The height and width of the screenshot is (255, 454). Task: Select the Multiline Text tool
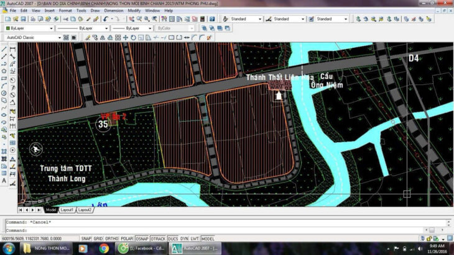pos(4,181)
